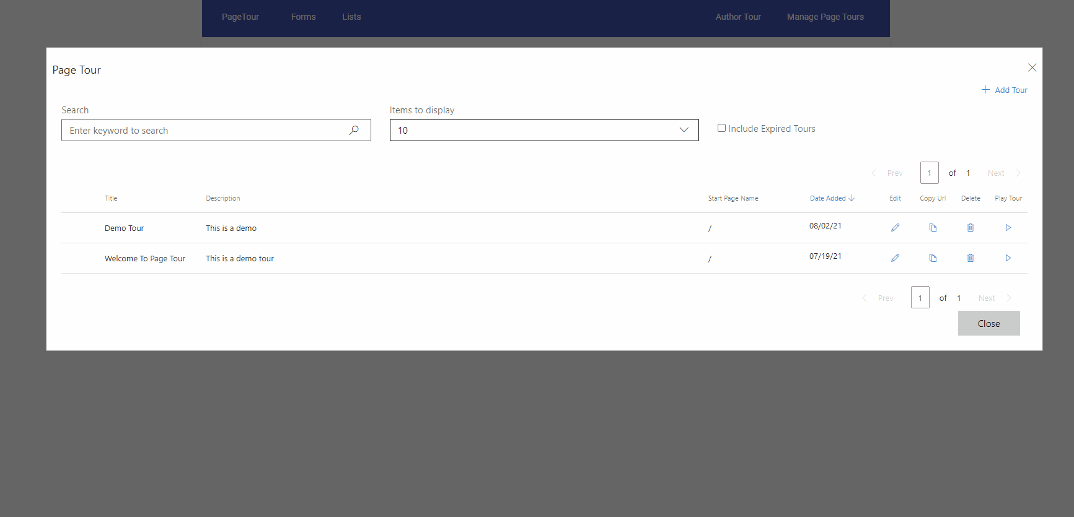Open the Items to display dropdown
This screenshot has height=517, width=1074.
544,130
